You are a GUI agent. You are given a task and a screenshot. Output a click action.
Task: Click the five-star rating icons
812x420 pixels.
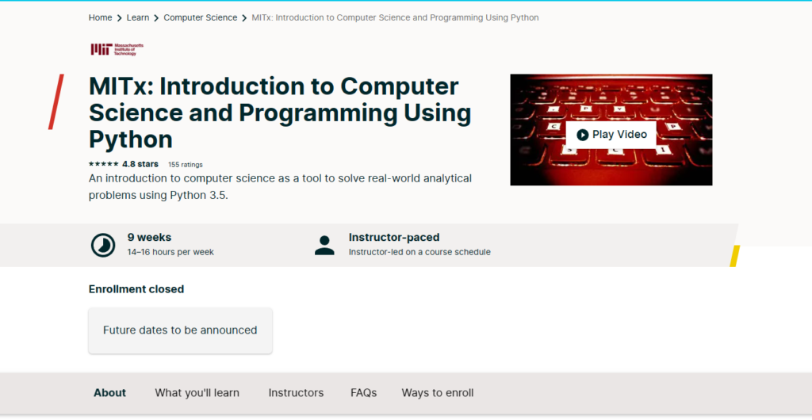point(104,164)
